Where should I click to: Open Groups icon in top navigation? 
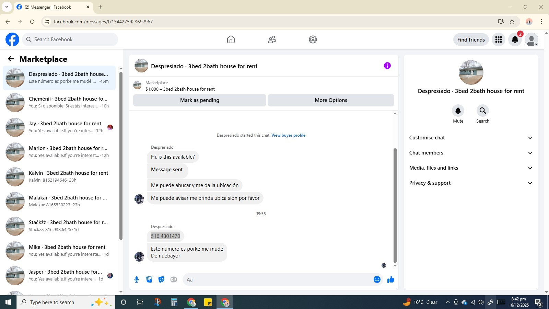313,39
